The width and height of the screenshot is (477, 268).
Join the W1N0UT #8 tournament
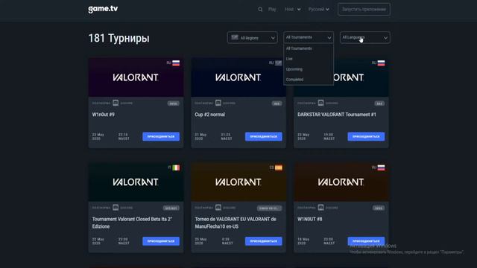pos(366,241)
